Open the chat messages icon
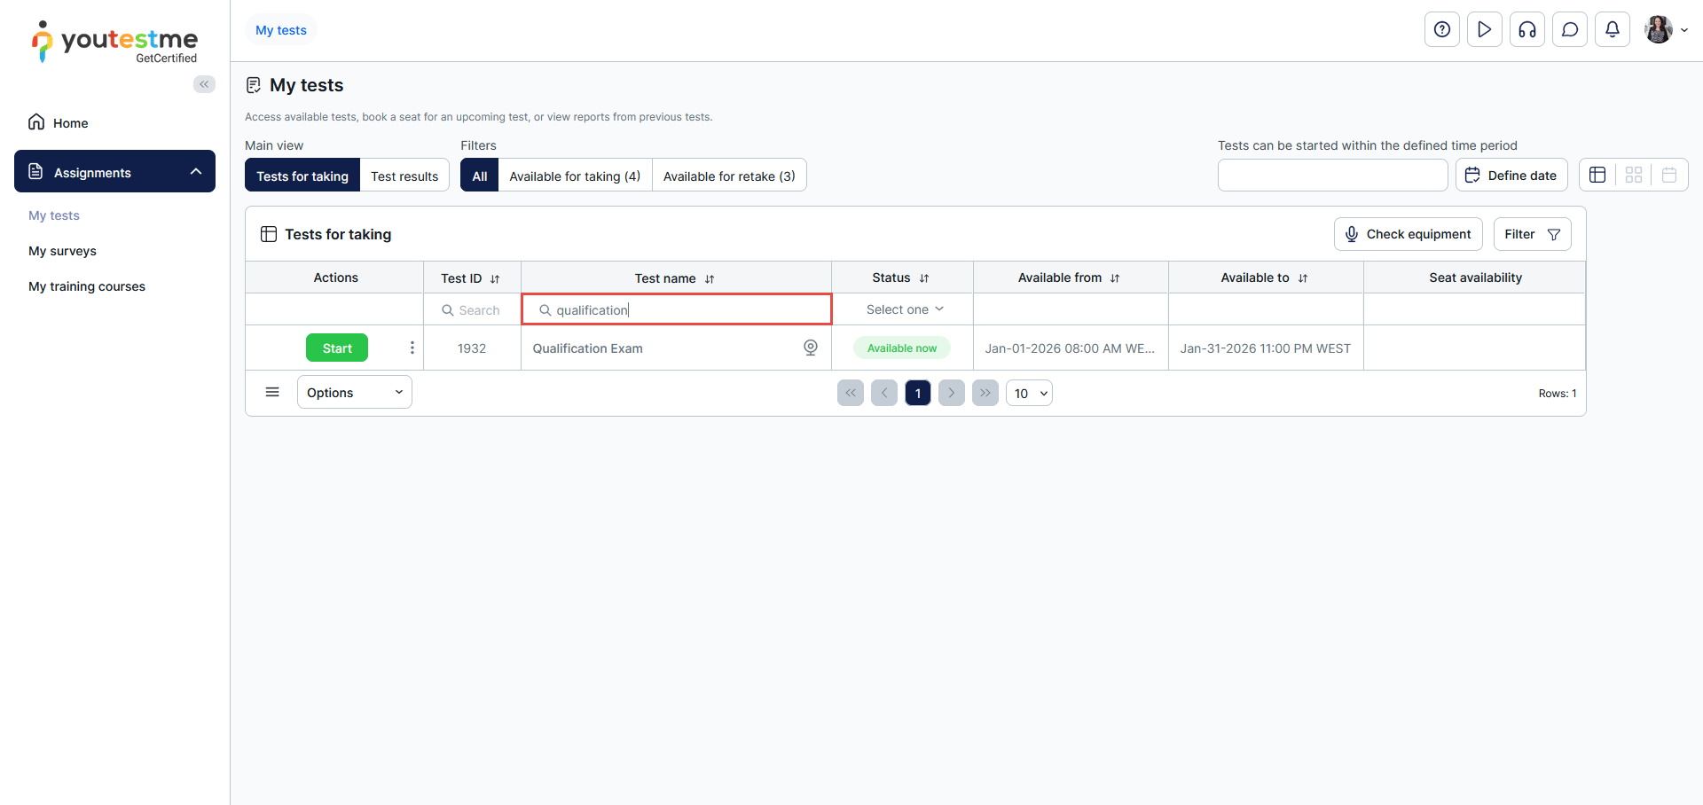The height and width of the screenshot is (805, 1703). pyautogui.click(x=1569, y=29)
